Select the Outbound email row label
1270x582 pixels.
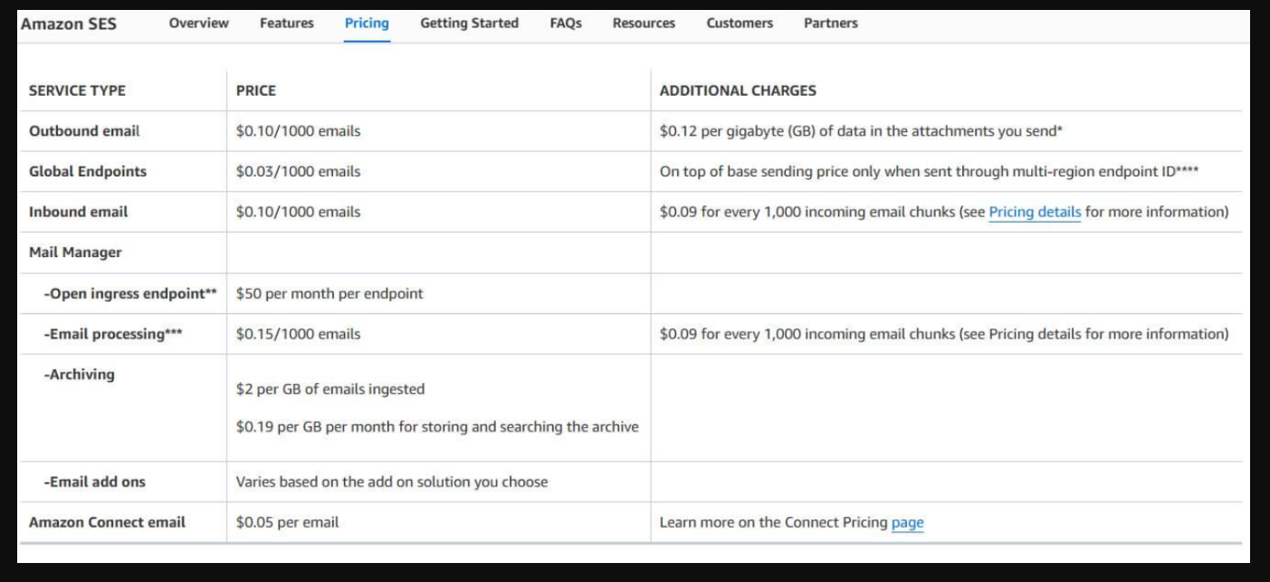84,131
